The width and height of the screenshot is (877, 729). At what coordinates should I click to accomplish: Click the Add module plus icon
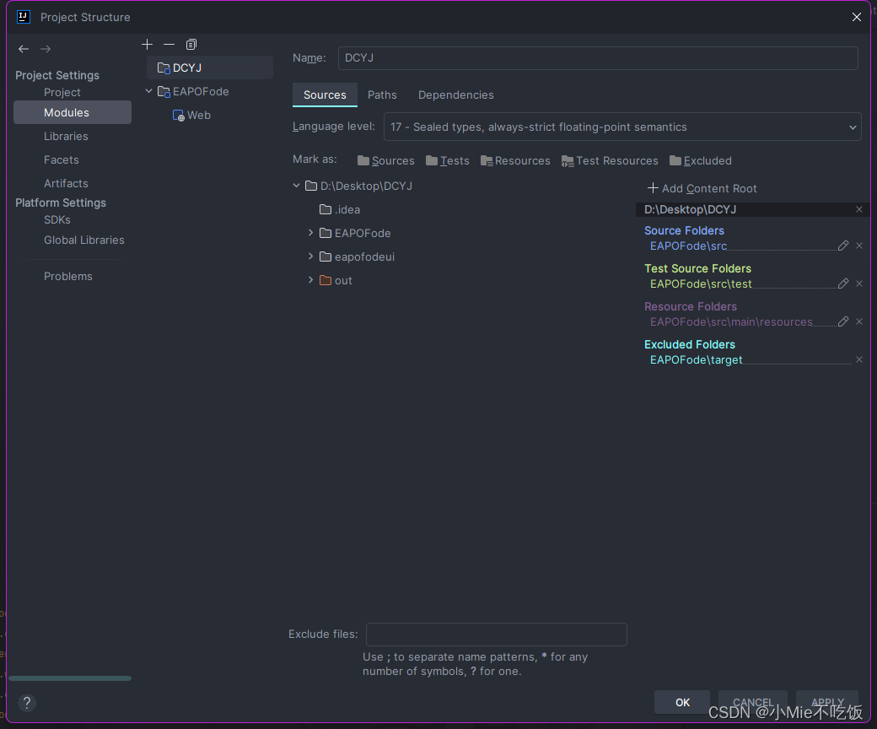pyautogui.click(x=147, y=44)
